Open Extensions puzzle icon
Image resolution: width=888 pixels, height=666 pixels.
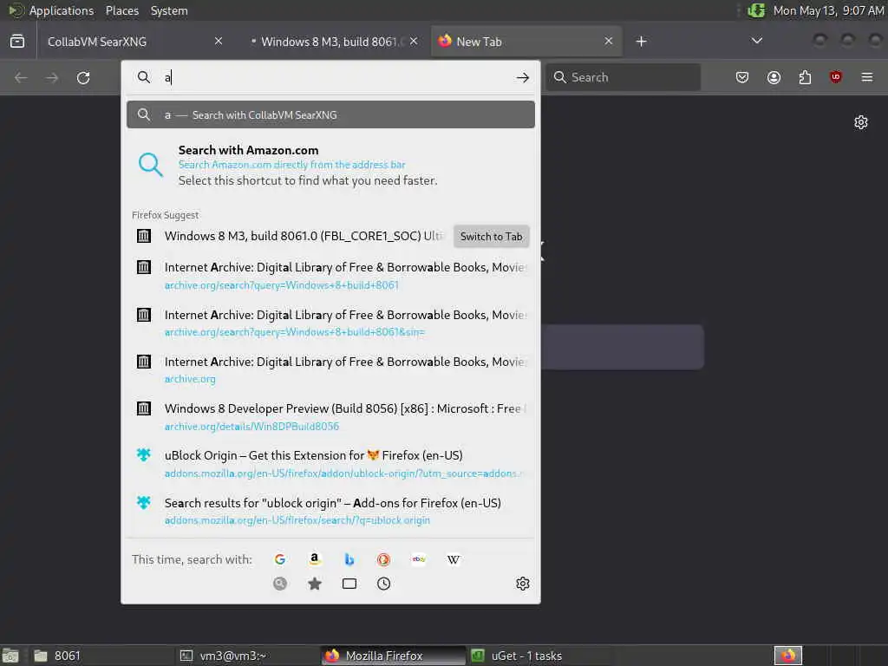805,77
